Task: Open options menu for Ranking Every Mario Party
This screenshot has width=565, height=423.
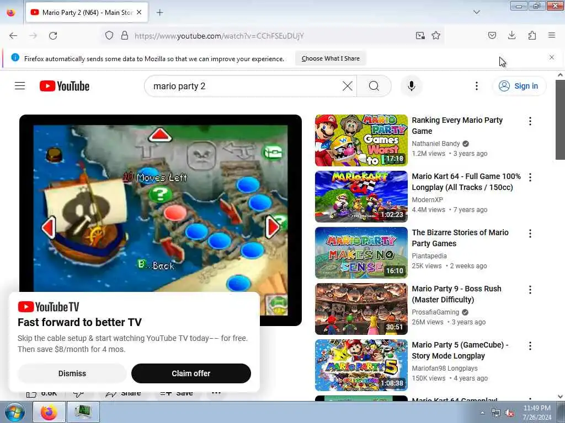Action: click(530, 121)
